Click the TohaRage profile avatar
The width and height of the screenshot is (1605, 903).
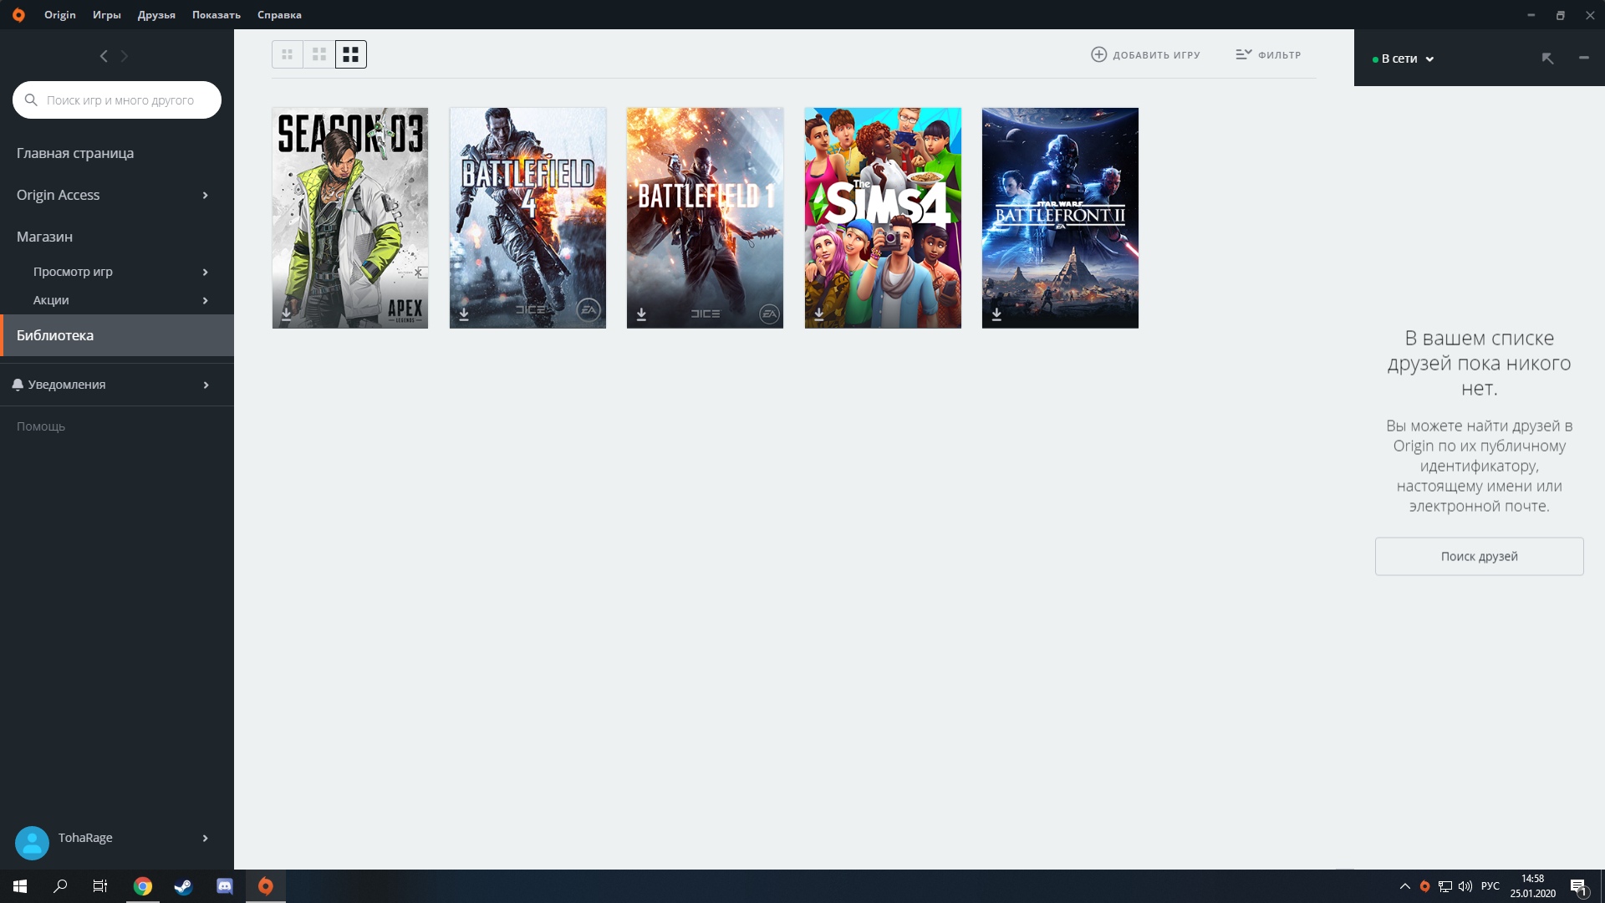32,843
